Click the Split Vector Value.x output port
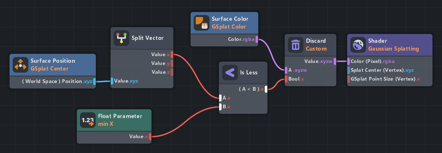The height and width of the screenshot is (153, 442). pyautogui.click(x=172, y=54)
